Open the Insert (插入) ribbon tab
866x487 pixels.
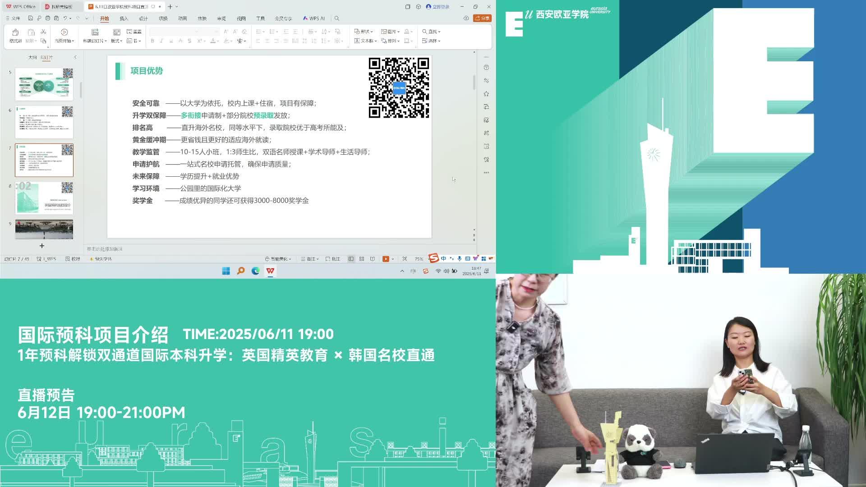124,18
